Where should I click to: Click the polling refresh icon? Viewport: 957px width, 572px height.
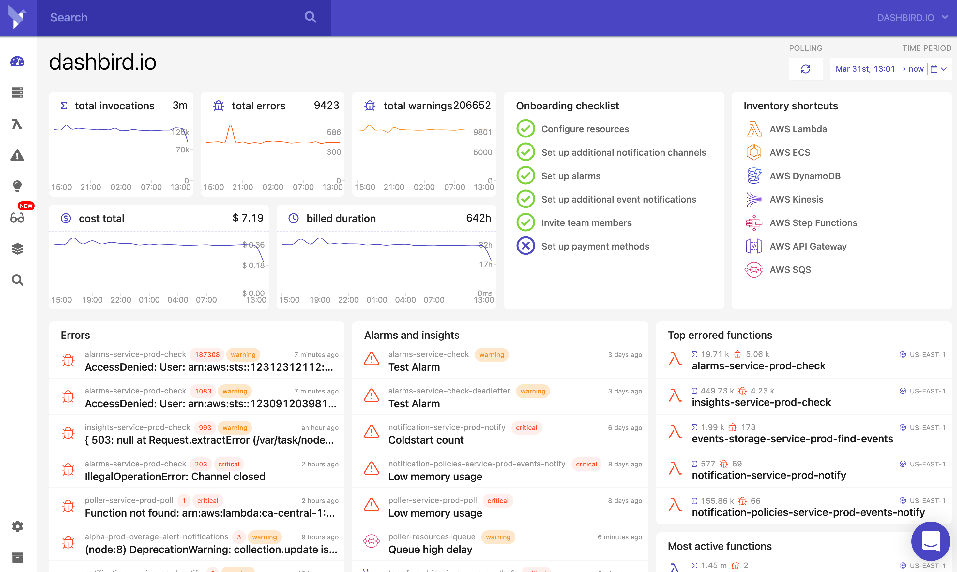(x=805, y=69)
